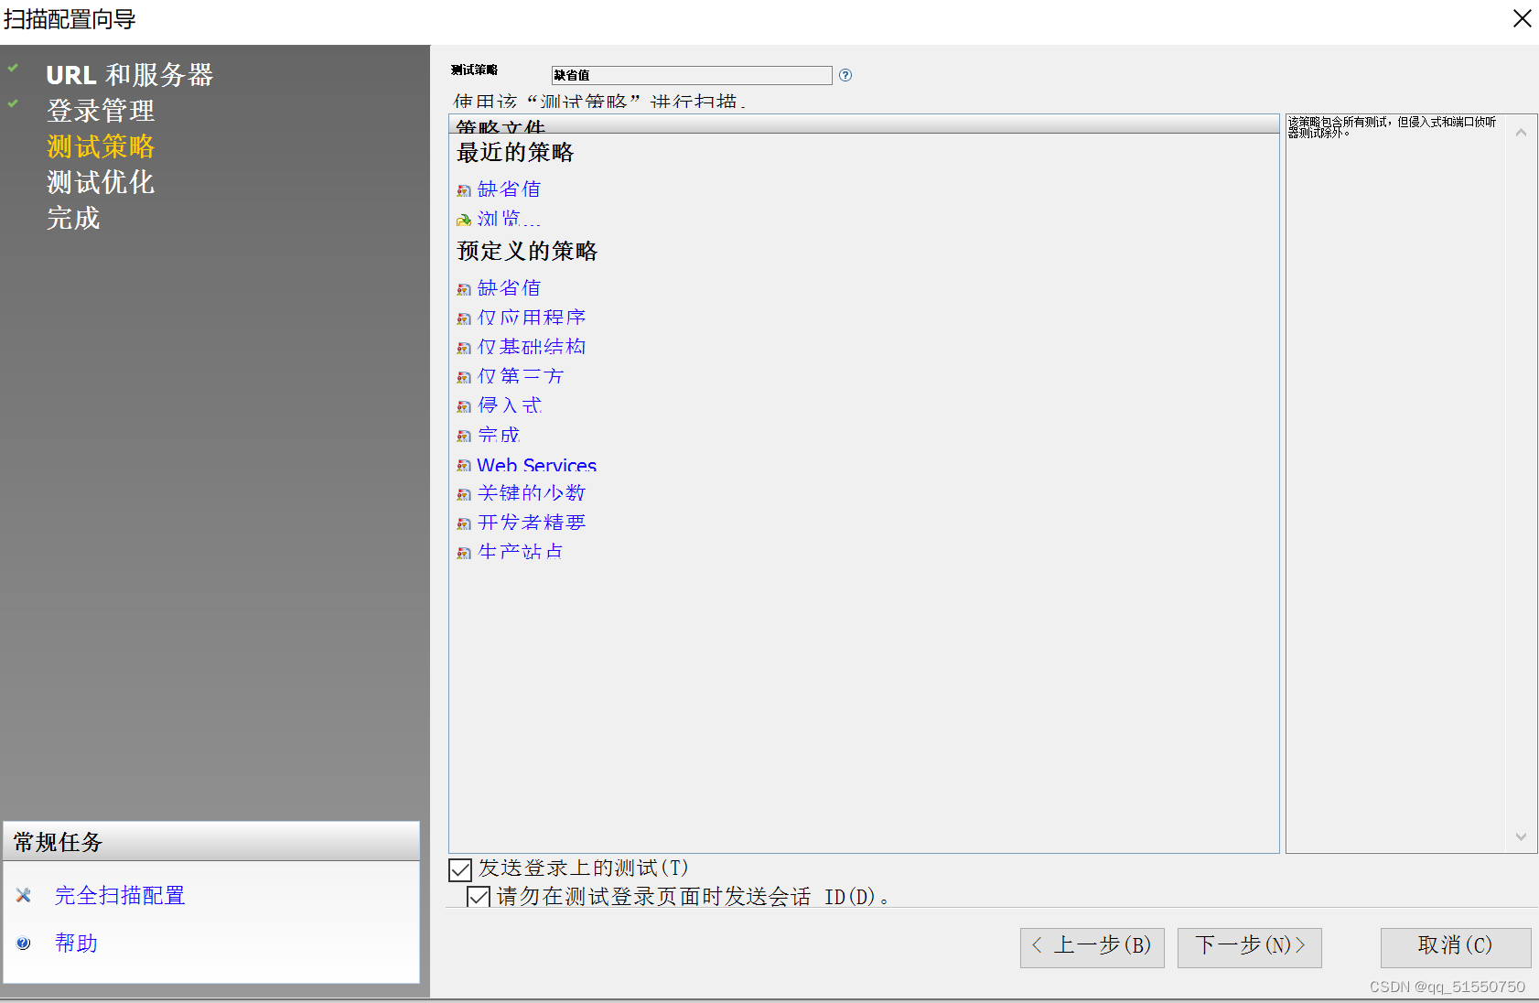
Task: Go to the 完成 step in sidebar
Action: [x=73, y=218]
